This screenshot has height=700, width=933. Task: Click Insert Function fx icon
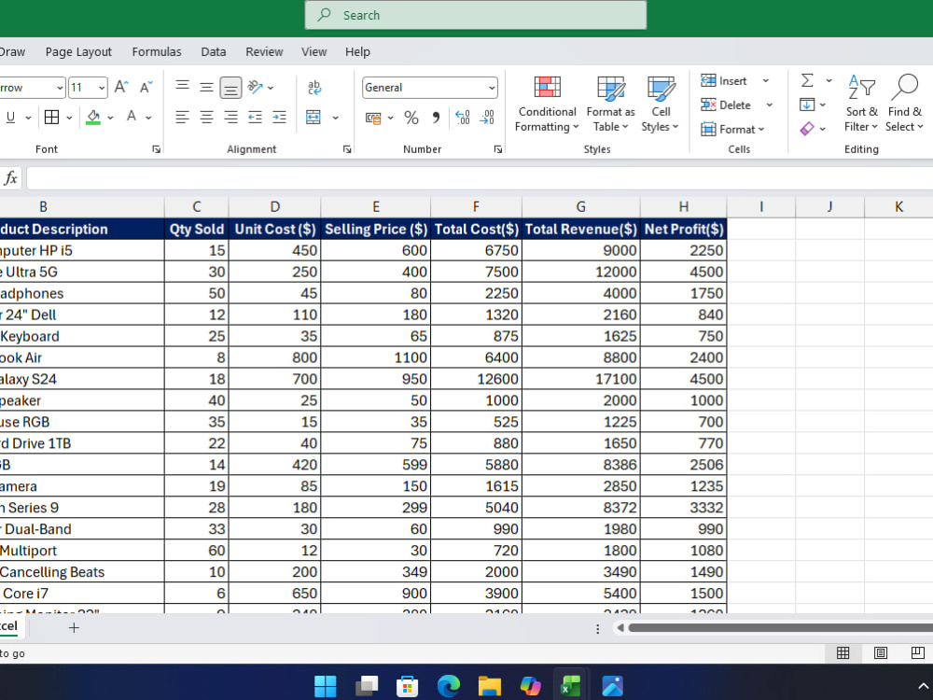pyautogui.click(x=10, y=178)
